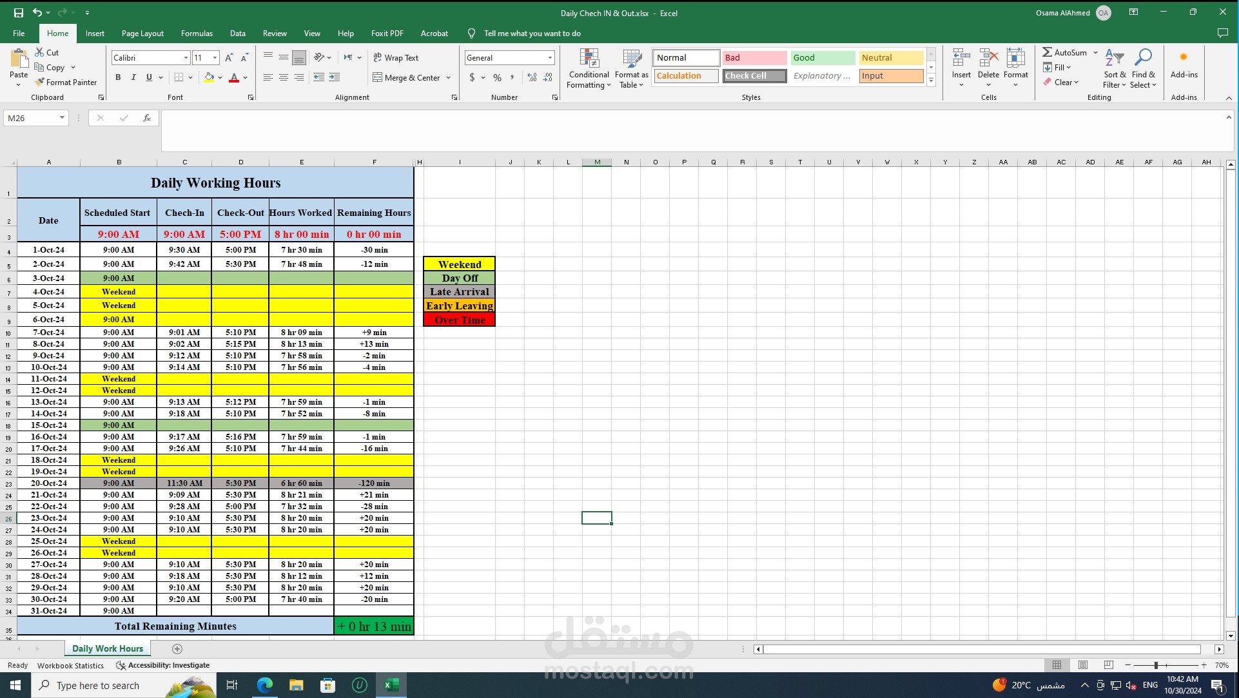Screen dimensions: 1239x698
Task: Apply the Bad cell style
Action: tap(754, 57)
